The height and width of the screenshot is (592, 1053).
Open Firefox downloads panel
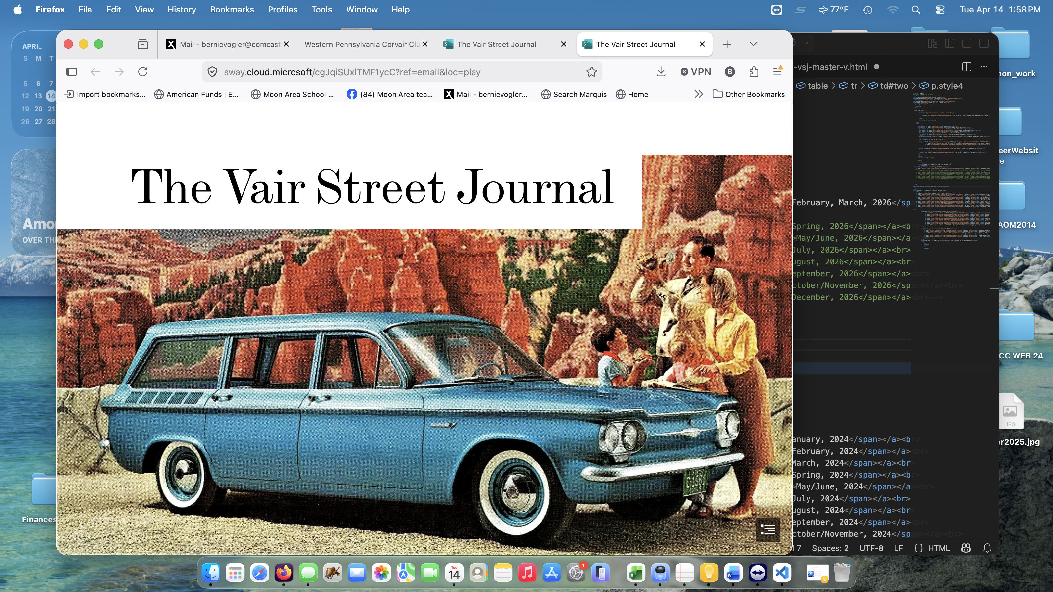(x=661, y=72)
